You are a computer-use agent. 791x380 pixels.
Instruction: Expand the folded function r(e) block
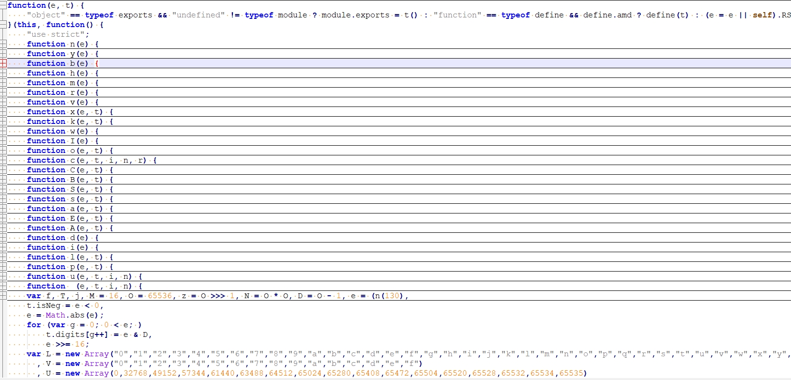coord(3,92)
